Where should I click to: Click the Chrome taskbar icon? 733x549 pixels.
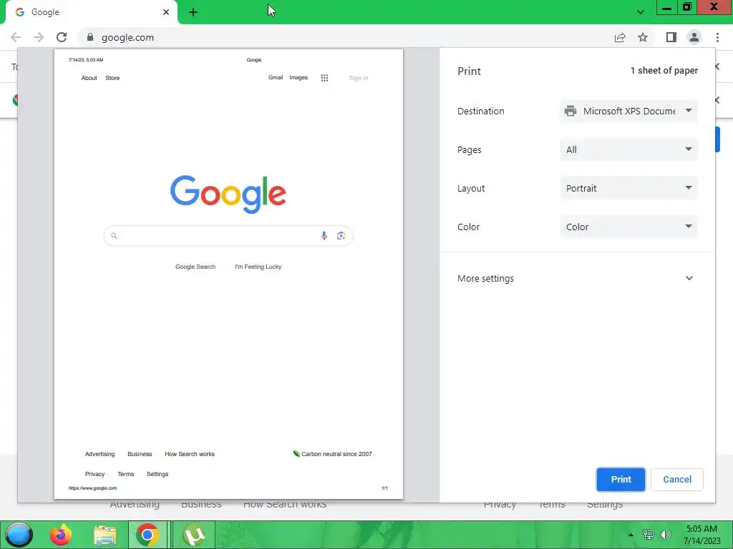click(x=147, y=535)
